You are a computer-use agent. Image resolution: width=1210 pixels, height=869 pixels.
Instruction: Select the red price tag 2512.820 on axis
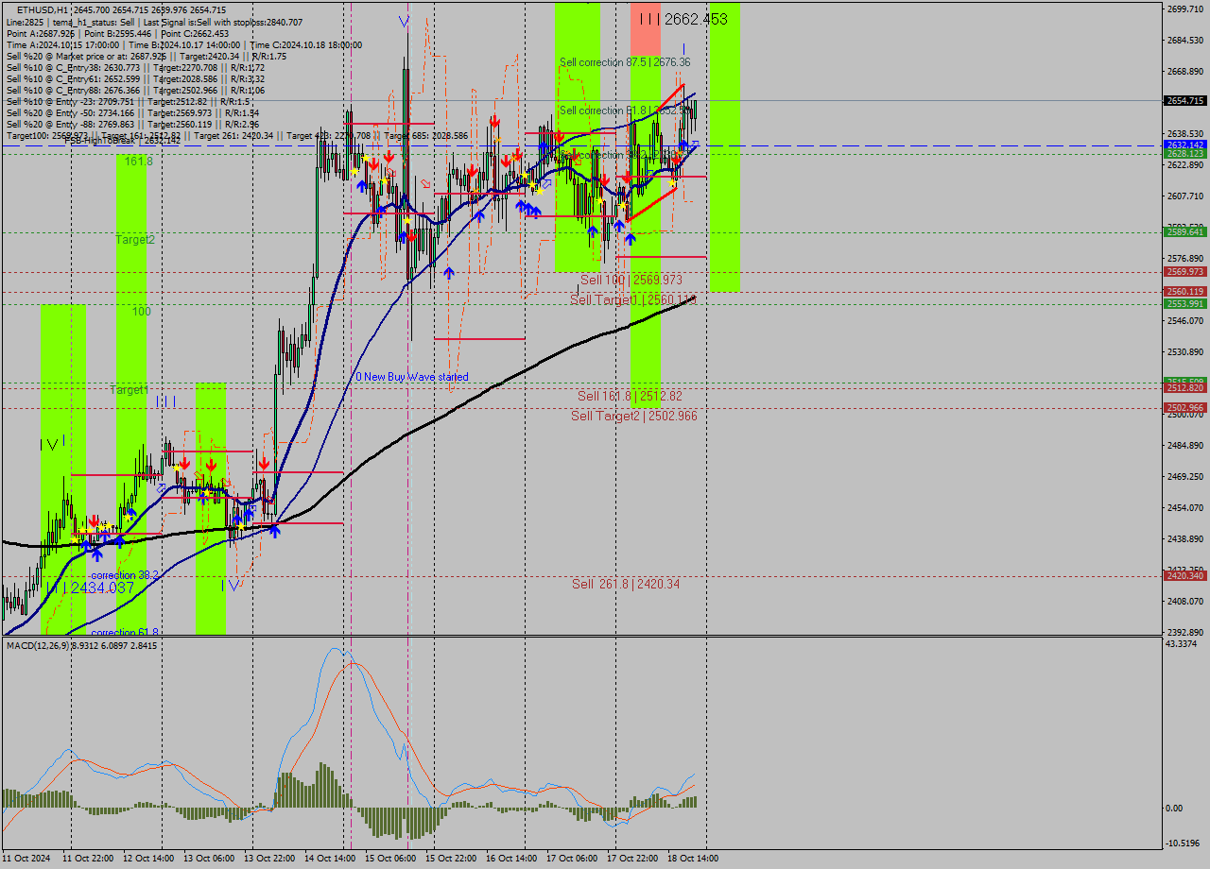(x=1184, y=388)
